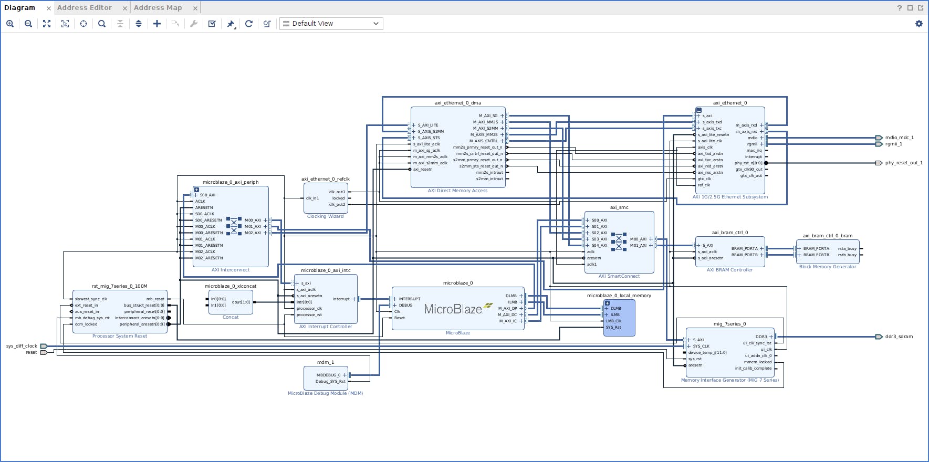Click the Expand All icon

coord(139,24)
